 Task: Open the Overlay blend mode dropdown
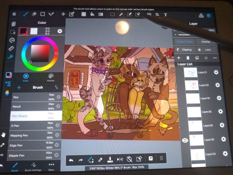pos(207,41)
